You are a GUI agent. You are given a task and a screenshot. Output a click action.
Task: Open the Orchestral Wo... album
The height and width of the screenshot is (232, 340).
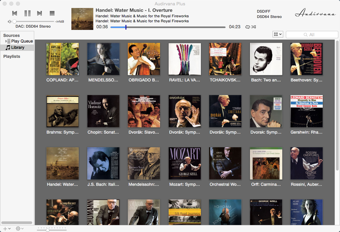point(225,163)
